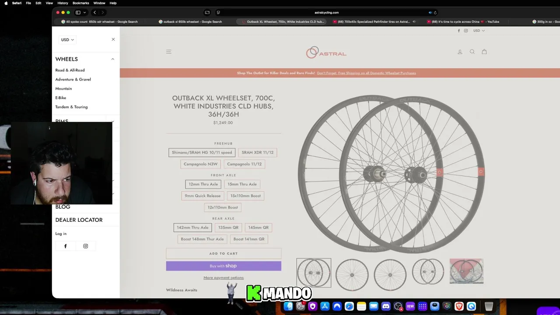560x315 pixels.
Task: Switch to '40 spoke count 650b xdr wheelset' tab
Action: pyautogui.click(x=99, y=21)
